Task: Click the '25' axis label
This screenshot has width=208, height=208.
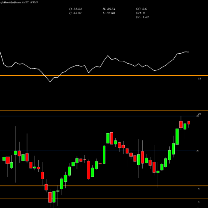Action: pos(199,114)
